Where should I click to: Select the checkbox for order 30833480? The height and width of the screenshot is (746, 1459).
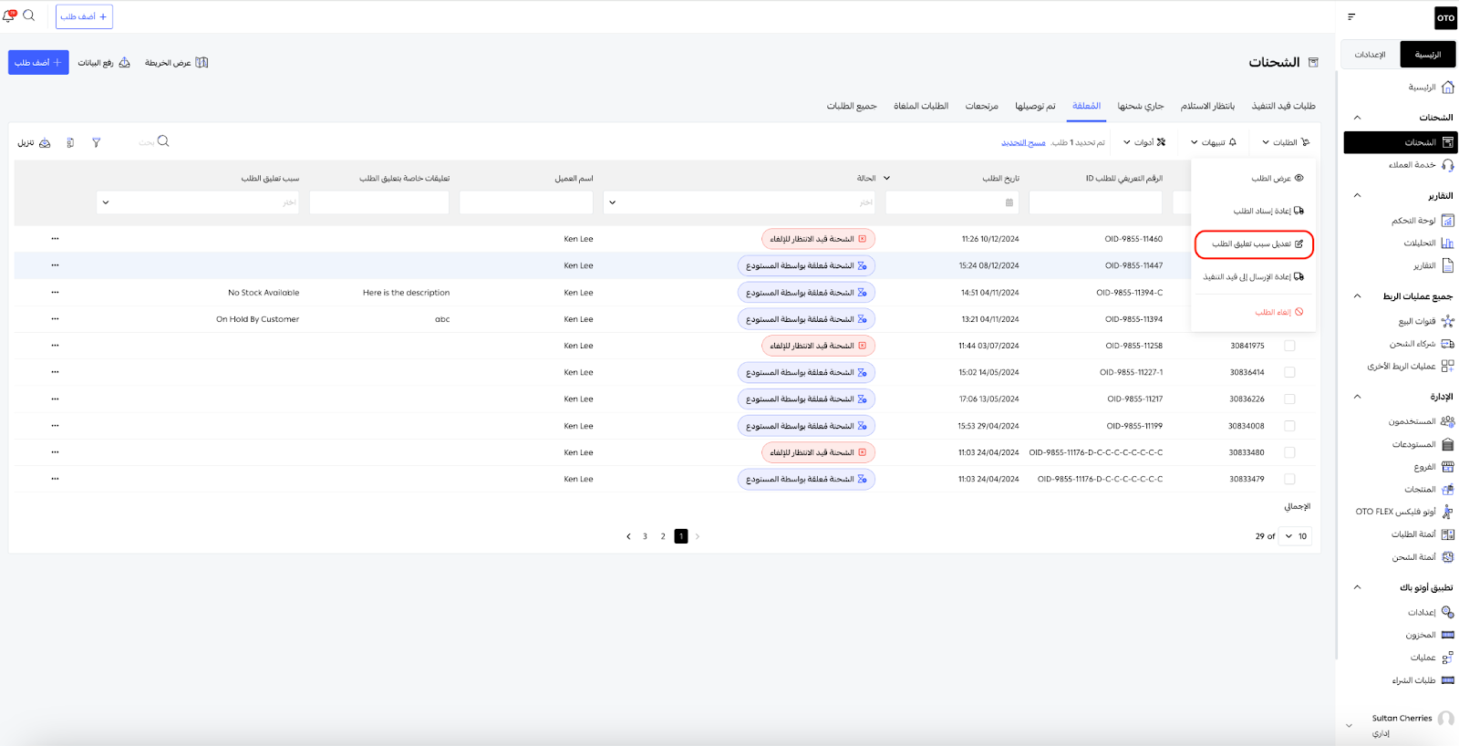[1289, 452]
